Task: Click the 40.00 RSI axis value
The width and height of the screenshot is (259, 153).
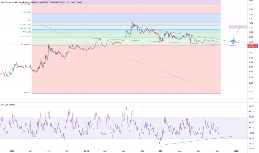Action: click(252, 133)
